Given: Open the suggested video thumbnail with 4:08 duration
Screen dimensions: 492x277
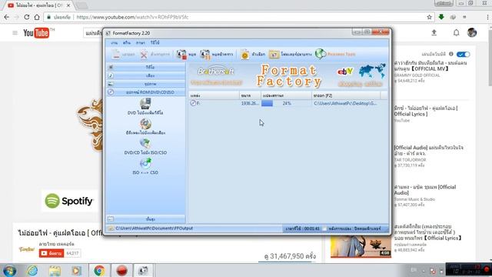Looking at the screenshot, I should pyautogui.click(x=361, y=247).
